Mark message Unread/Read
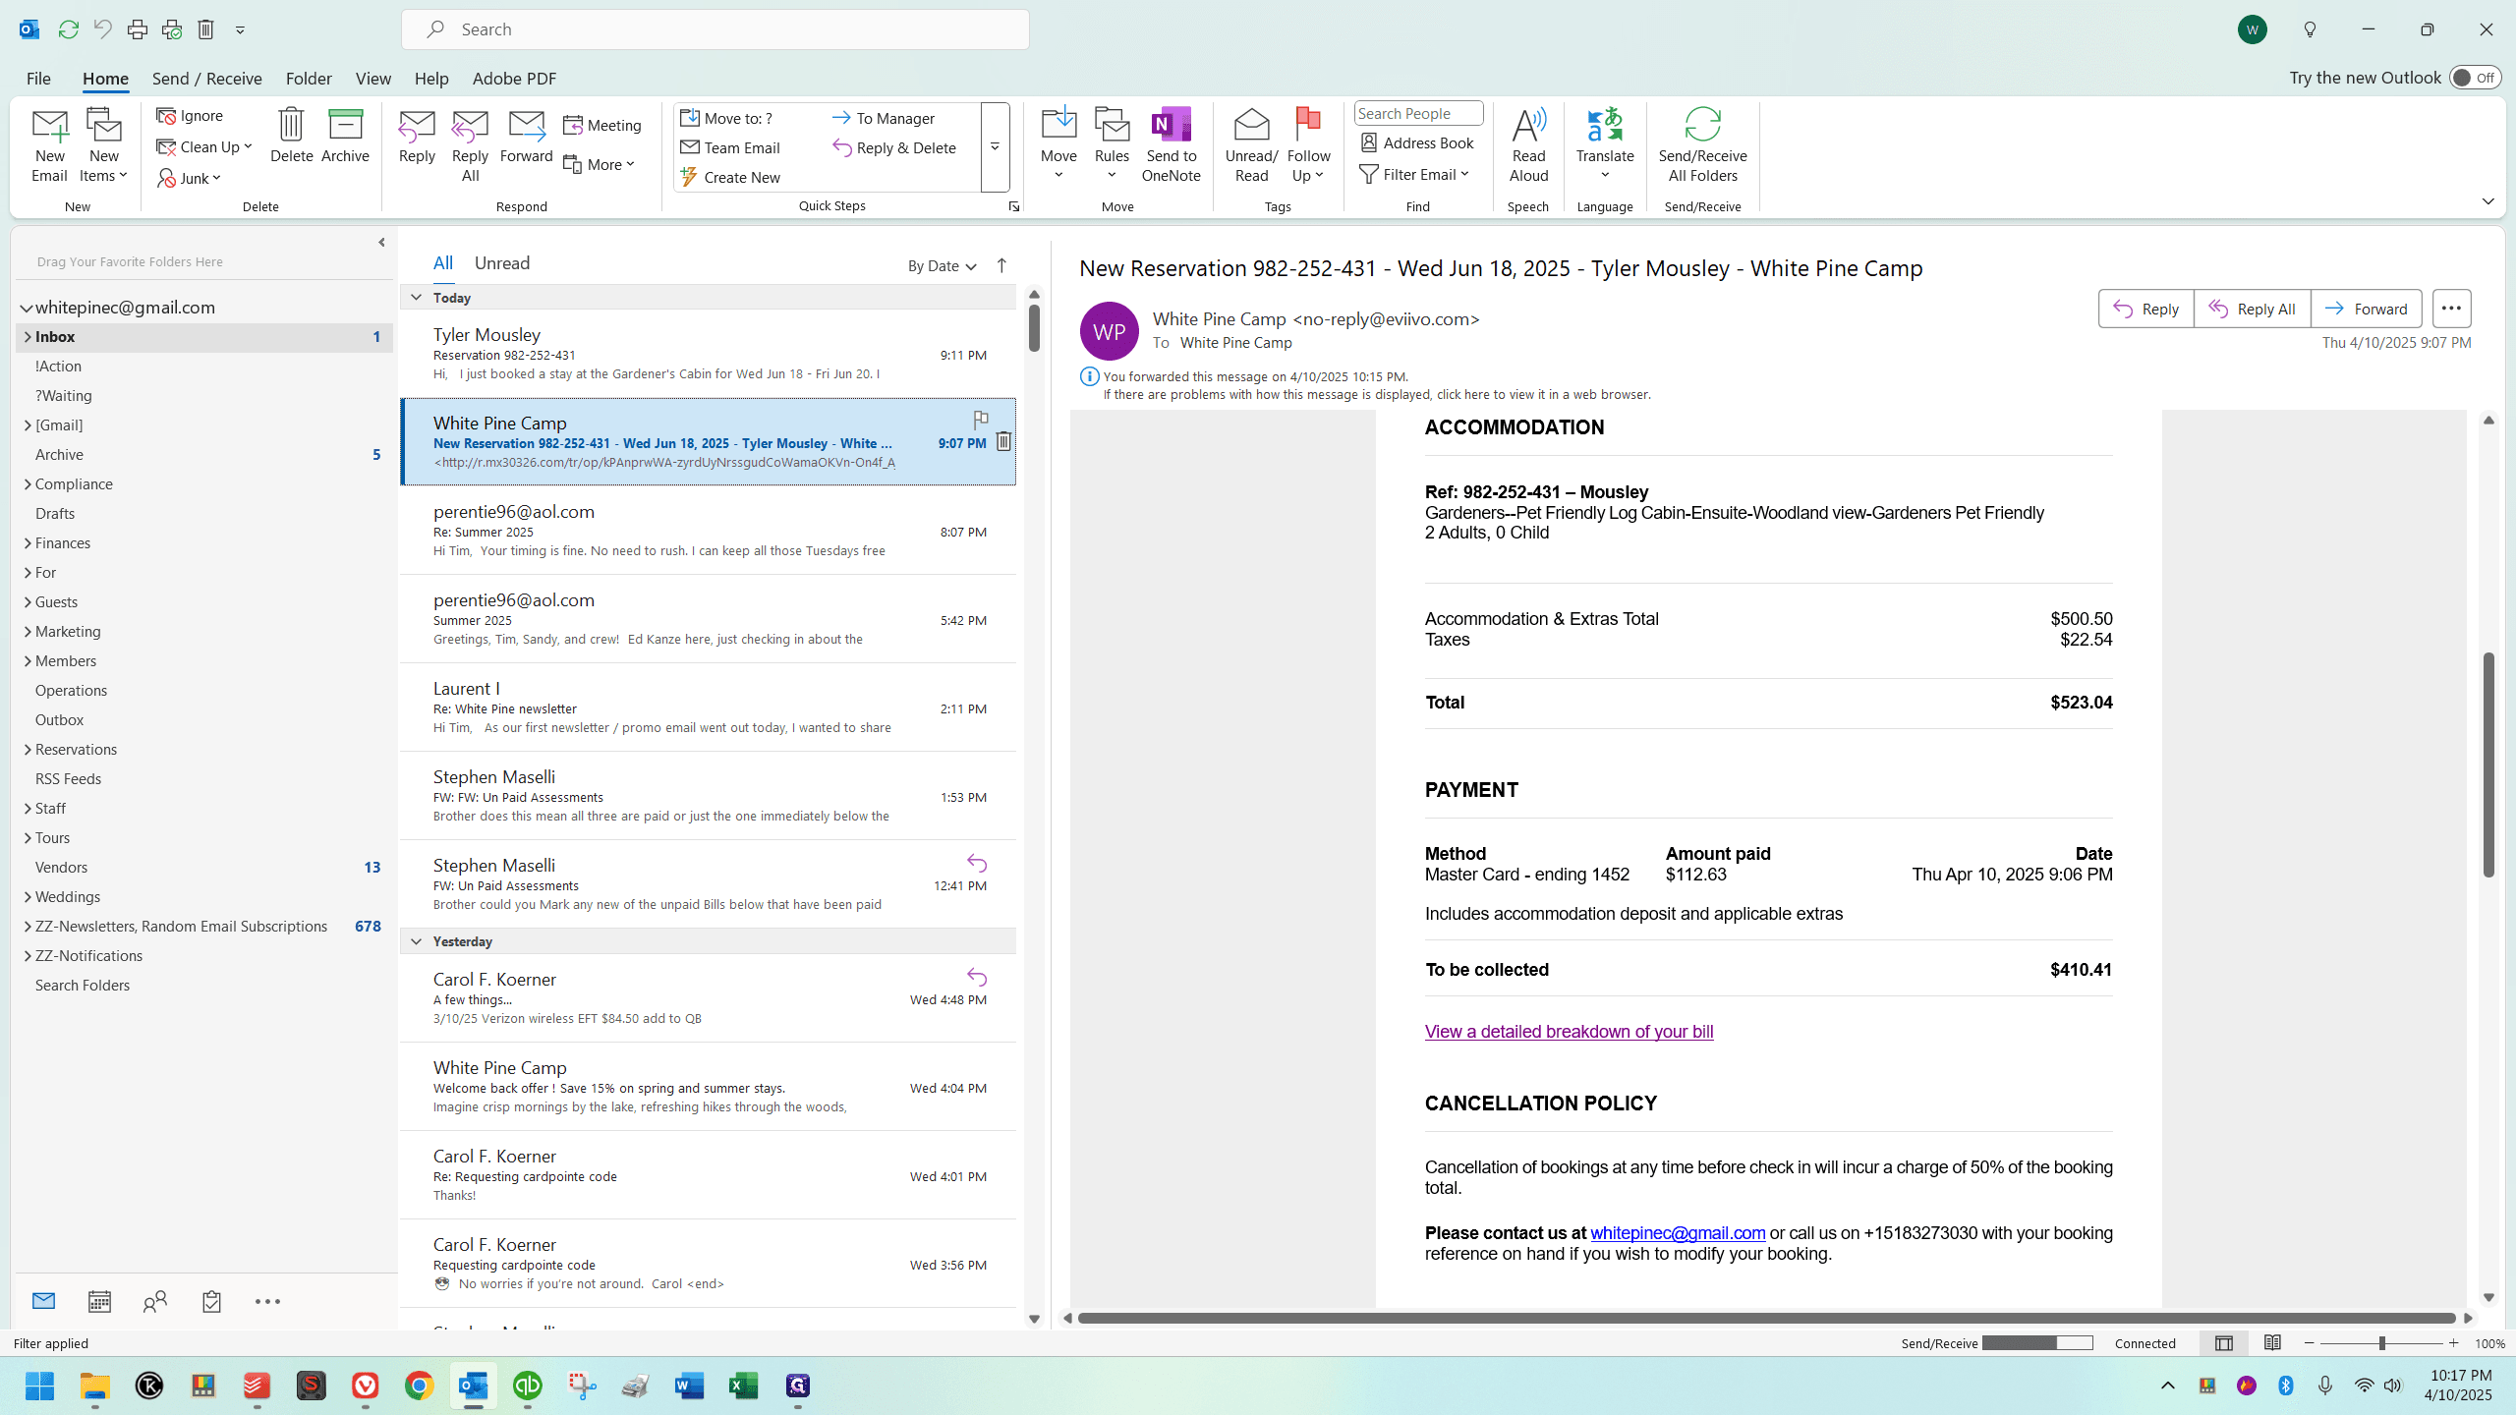Image resolution: width=2516 pixels, height=1415 pixels. [x=1251, y=145]
